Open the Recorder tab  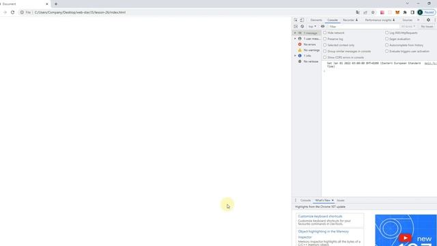350,20
